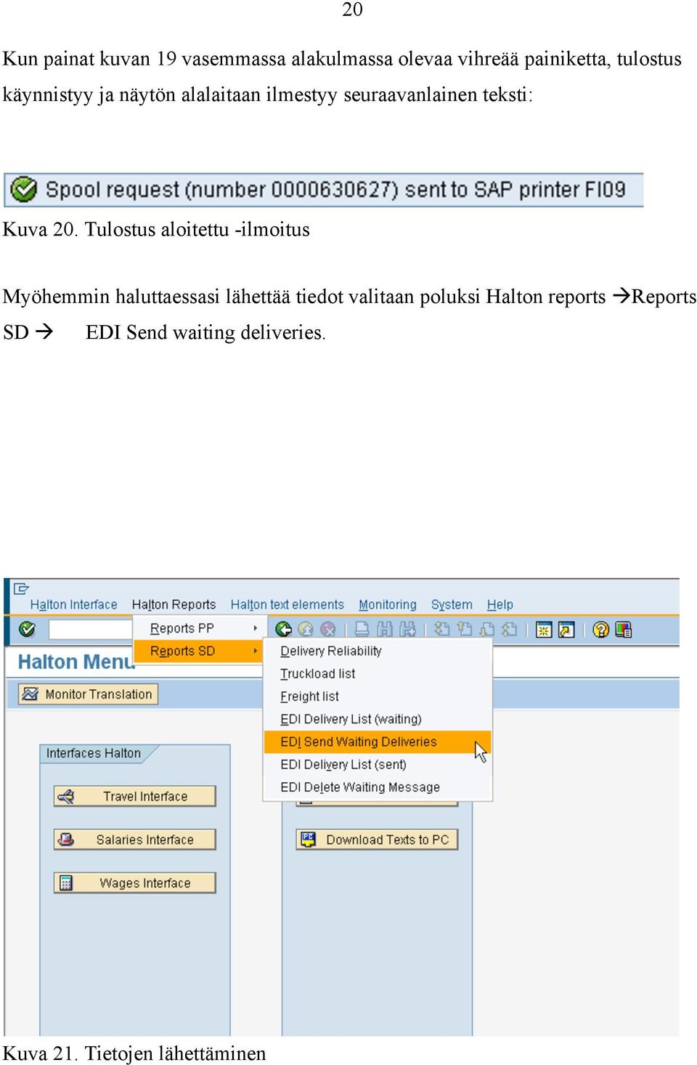Click the red Cancel icon in toolbar

[x=328, y=629]
